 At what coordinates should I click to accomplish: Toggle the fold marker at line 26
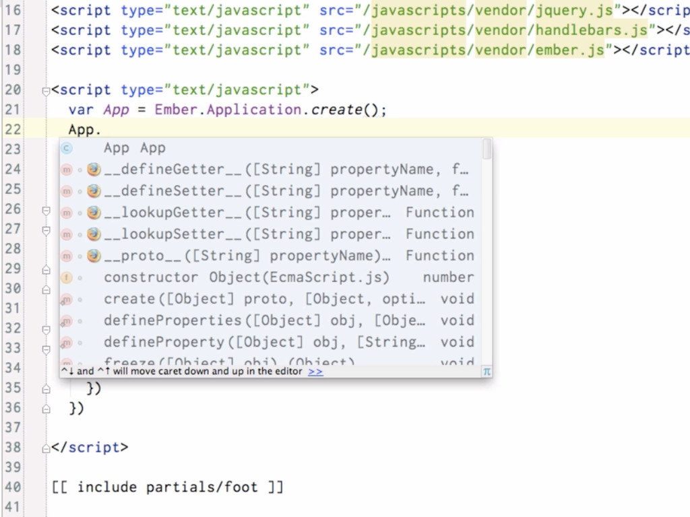click(46, 211)
